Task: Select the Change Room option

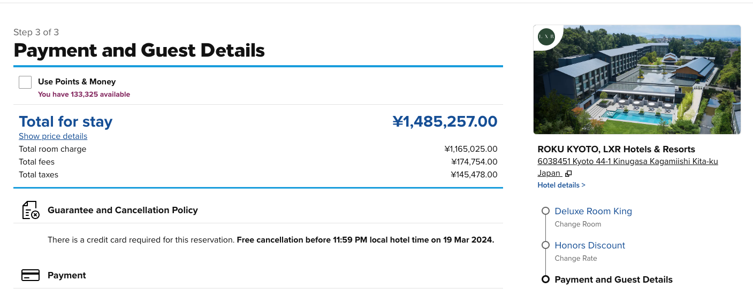Action: tap(578, 224)
